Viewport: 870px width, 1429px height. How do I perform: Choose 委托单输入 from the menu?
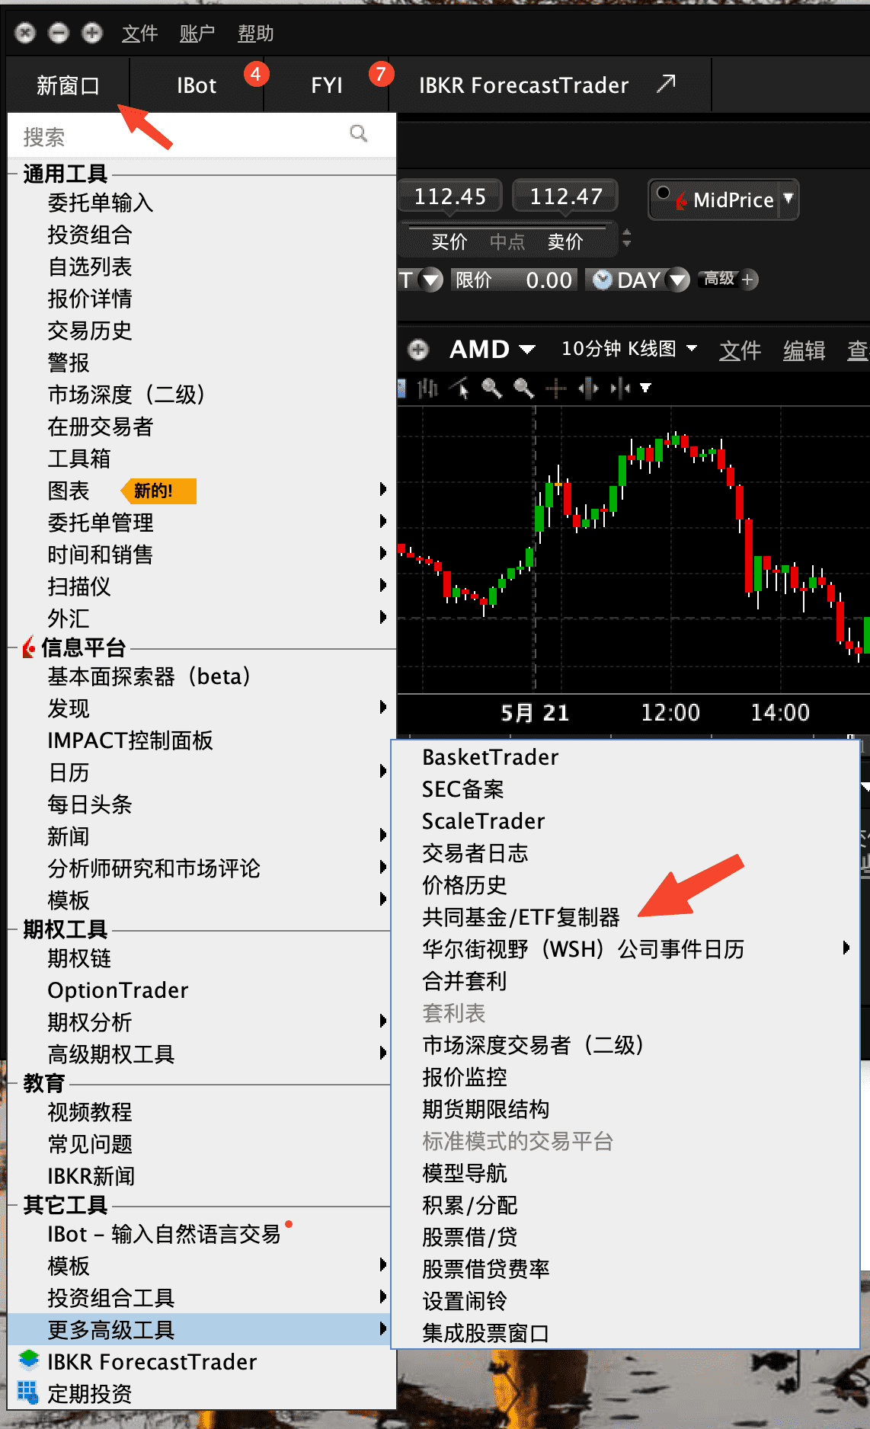point(101,203)
